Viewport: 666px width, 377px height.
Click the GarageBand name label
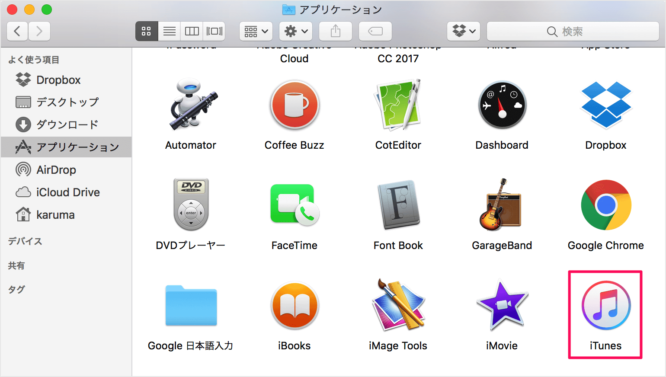point(502,246)
